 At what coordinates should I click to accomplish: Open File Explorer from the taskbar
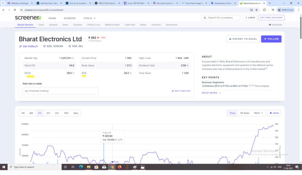[88, 167]
